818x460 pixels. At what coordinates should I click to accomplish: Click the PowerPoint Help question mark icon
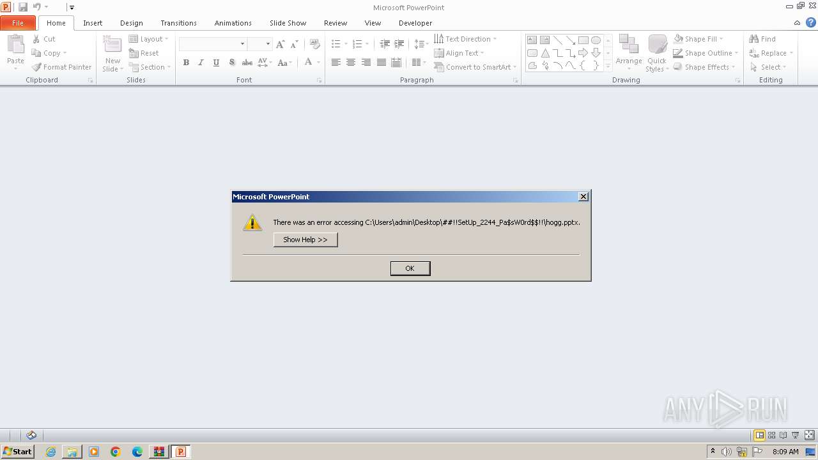810,22
